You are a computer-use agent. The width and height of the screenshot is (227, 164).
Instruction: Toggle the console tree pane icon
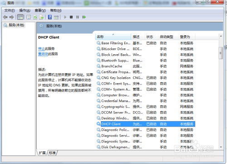coord(20,17)
